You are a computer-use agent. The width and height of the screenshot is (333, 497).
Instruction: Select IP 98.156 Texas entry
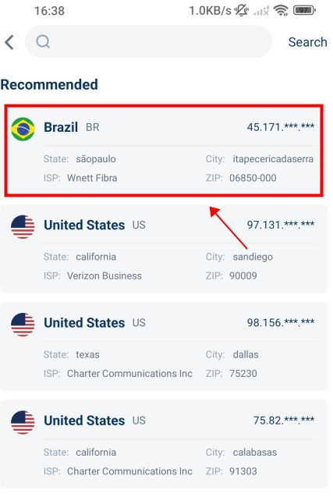tap(164, 346)
